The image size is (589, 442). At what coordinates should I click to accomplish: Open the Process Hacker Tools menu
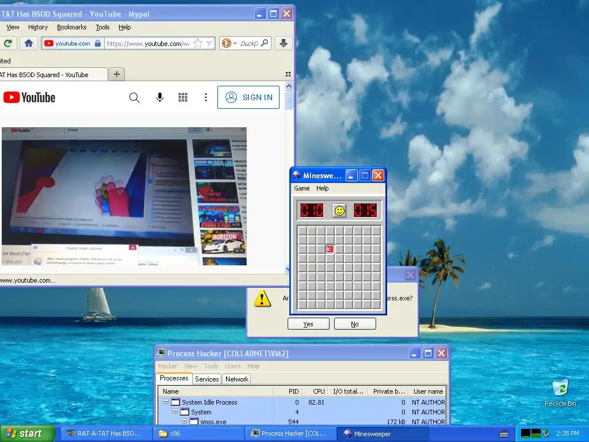(211, 366)
